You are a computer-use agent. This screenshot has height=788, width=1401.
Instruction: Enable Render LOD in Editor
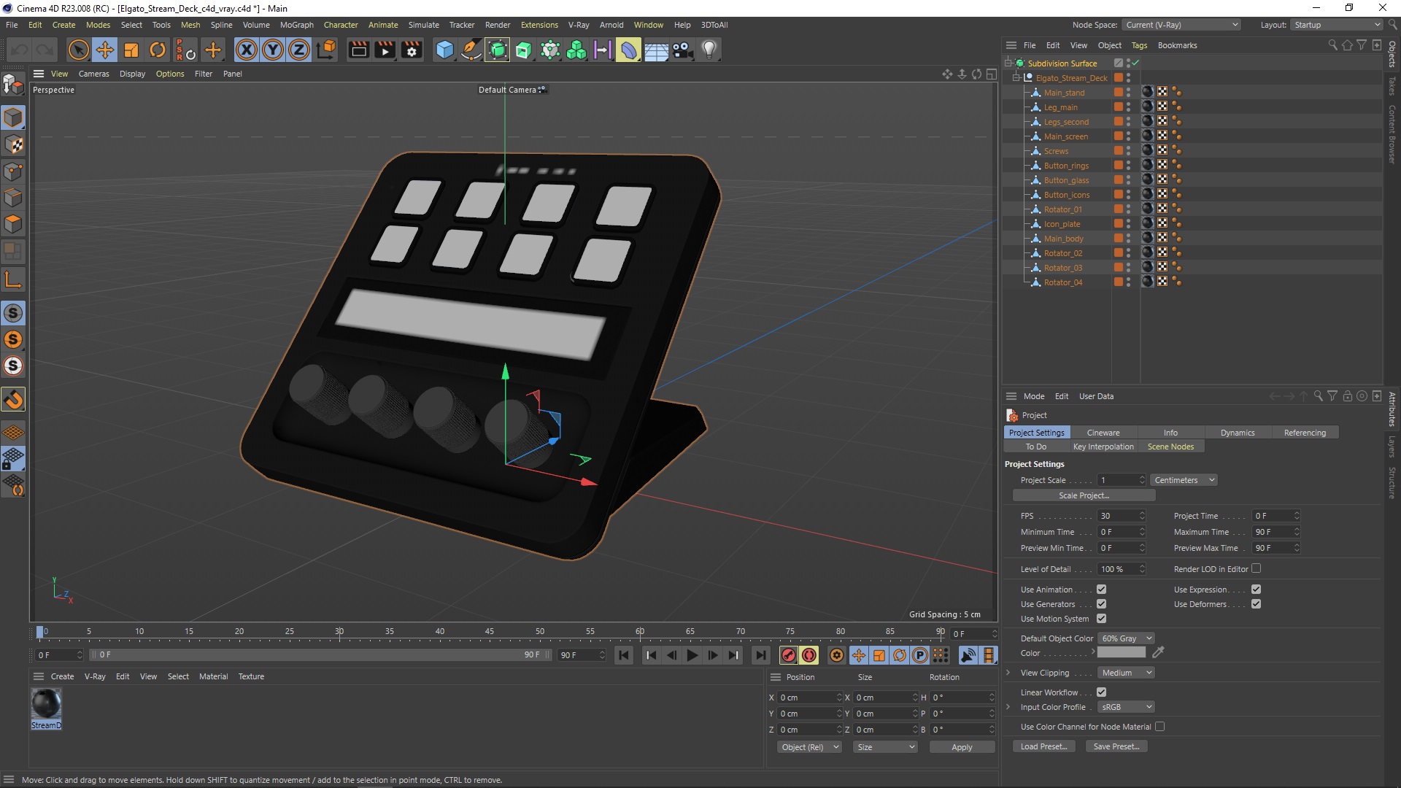point(1257,568)
